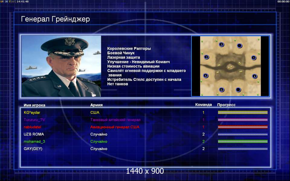Select player name 'UZB ROMA'
This screenshot has height=181, width=290.
point(34,134)
